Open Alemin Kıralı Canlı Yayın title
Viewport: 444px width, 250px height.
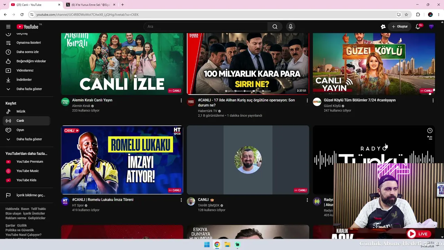click(92, 100)
